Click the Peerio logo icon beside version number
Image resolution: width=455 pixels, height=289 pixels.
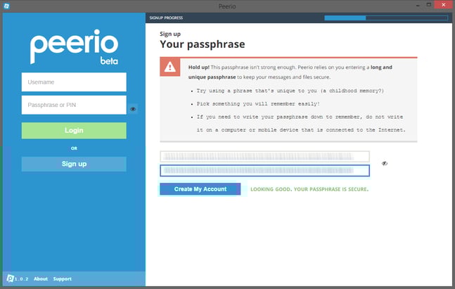10,278
